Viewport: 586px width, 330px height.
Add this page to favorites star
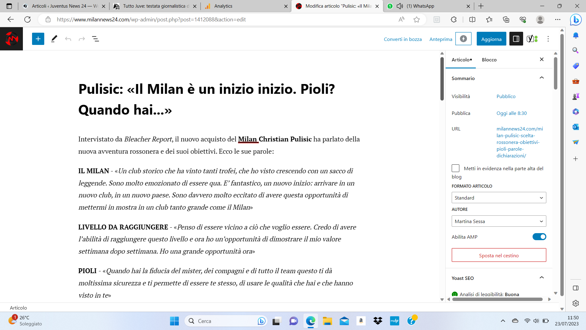(x=417, y=20)
